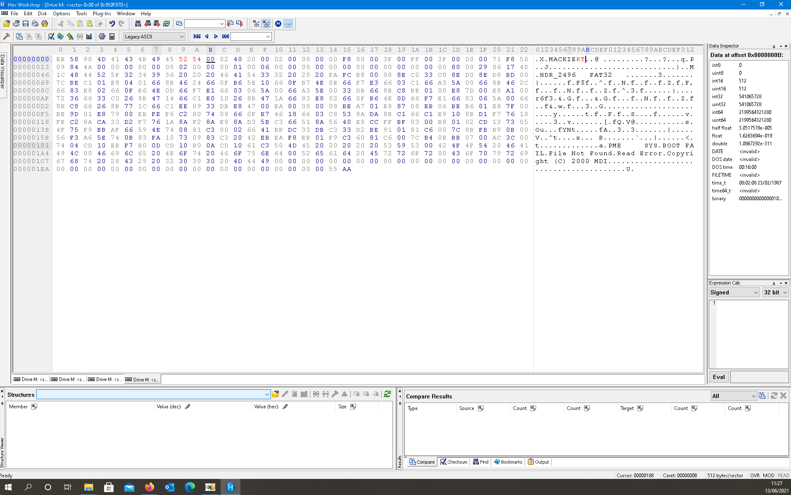Viewport: 791px width, 495px height.
Task: Click the Open file folder icon
Action: [7, 24]
